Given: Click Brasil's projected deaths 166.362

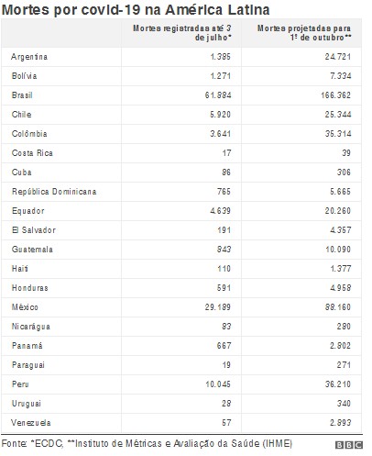Looking at the screenshot, I should click(x=335, y=95).
